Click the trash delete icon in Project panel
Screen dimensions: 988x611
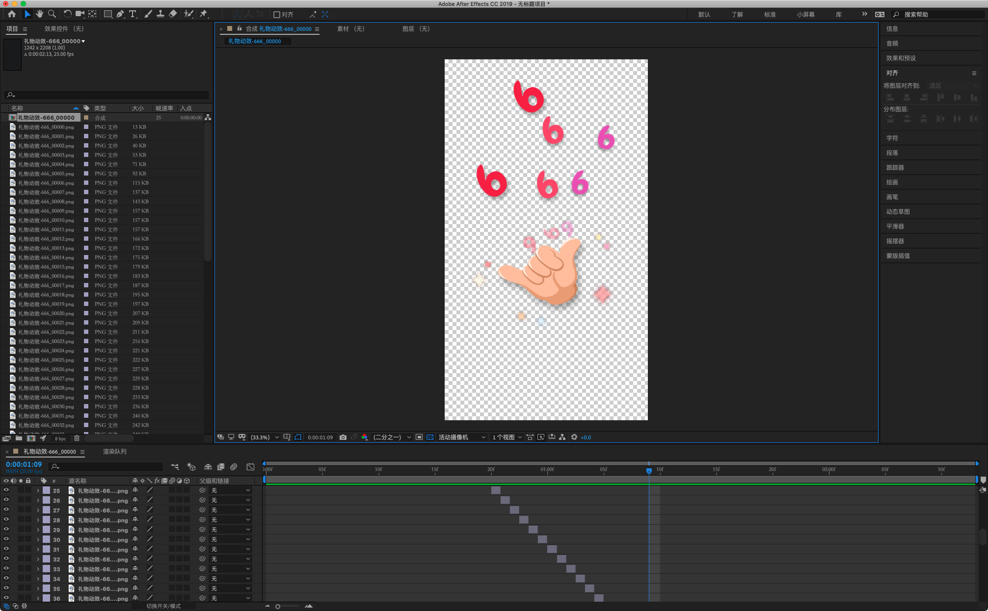[x=77, y=438]
